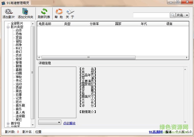The image size is (194, 137).
Task: Select the 剧情 category
Action: pos(19,66)
